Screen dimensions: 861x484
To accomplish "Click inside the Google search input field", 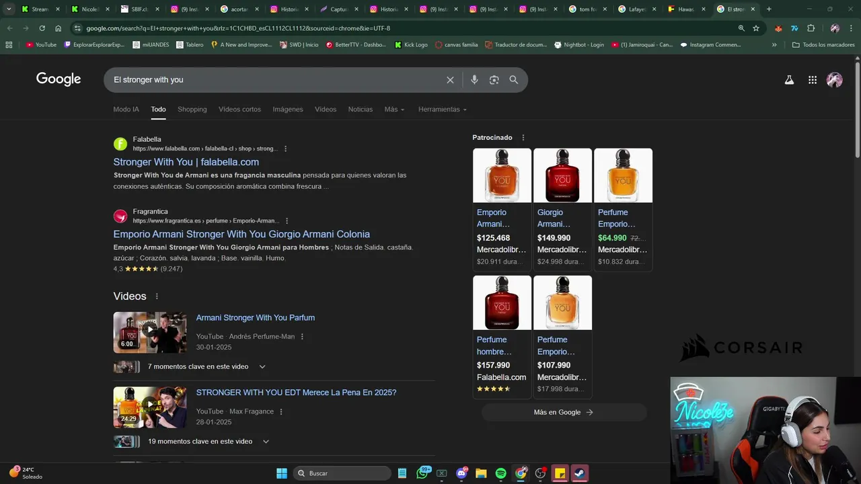I will click(276, 80).
